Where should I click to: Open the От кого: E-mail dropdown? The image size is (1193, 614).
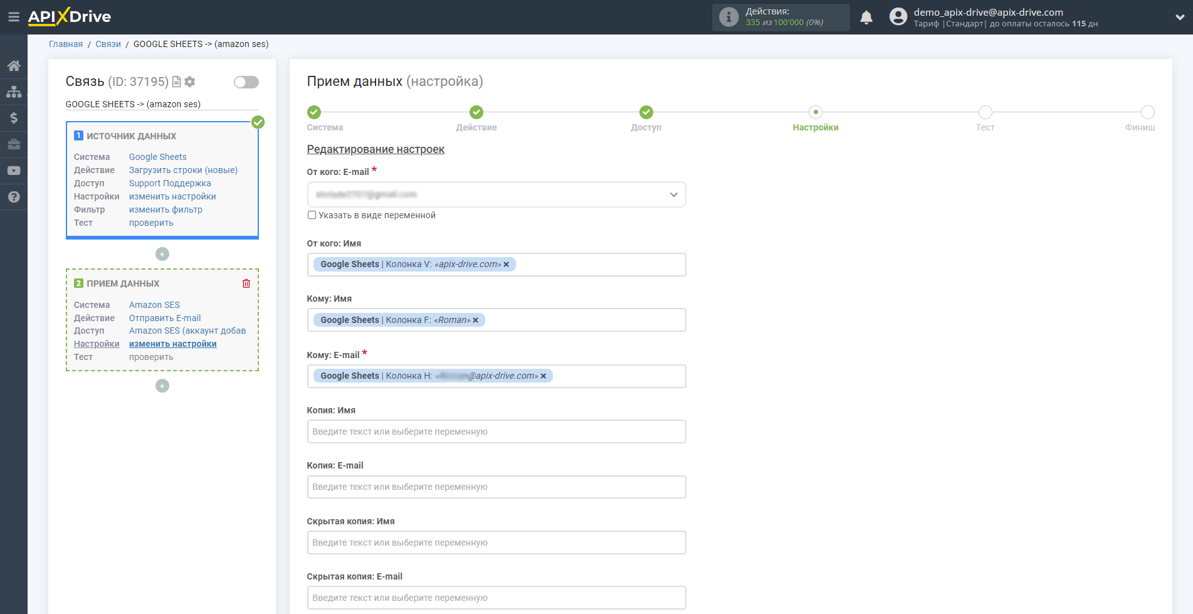pyautogui.click(x=497, y=194)
